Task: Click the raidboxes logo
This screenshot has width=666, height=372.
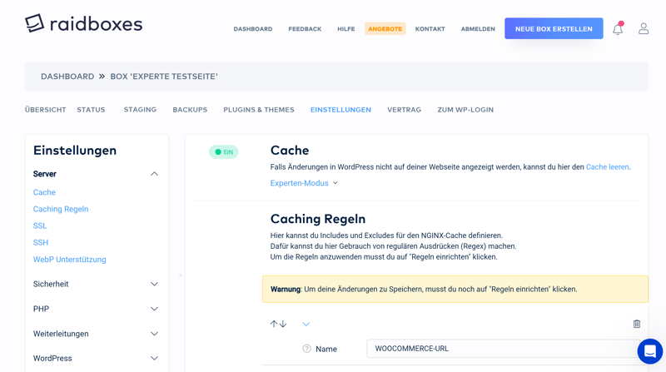Action: (83, 24)
